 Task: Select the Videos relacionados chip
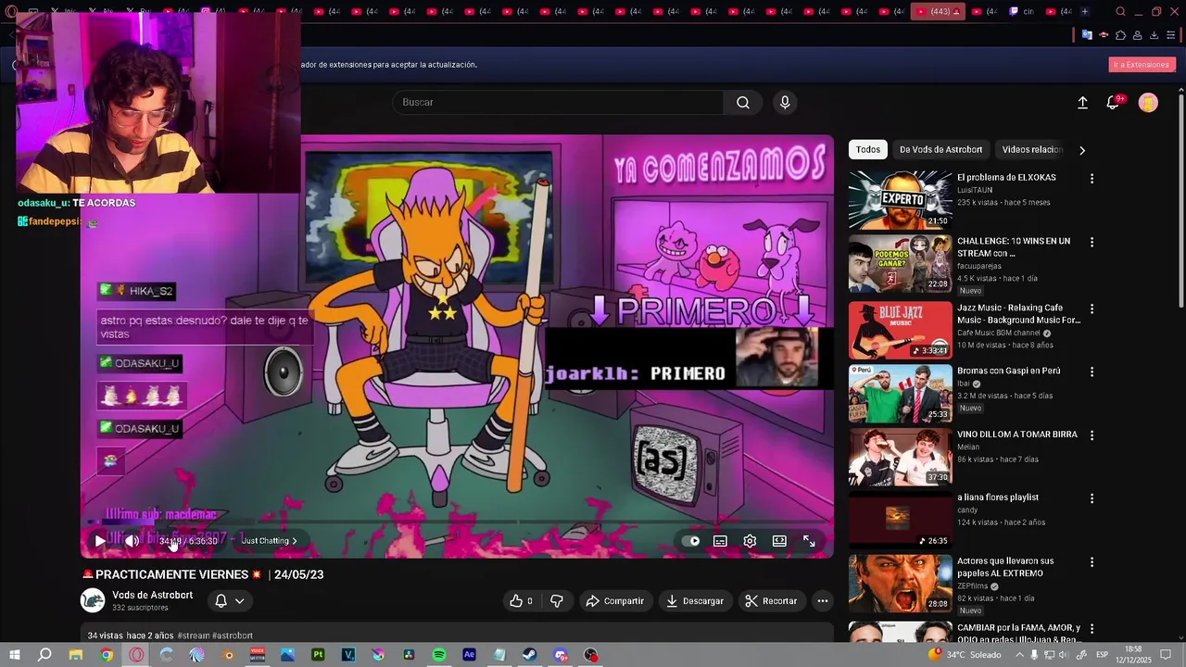(x=1032, y=149)
